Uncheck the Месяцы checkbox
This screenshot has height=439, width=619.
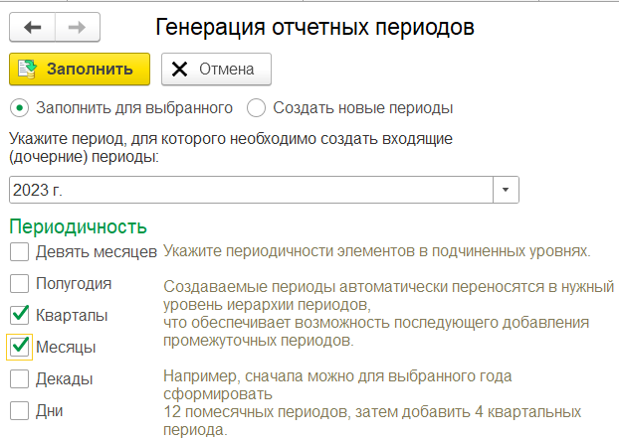(19, 348)
